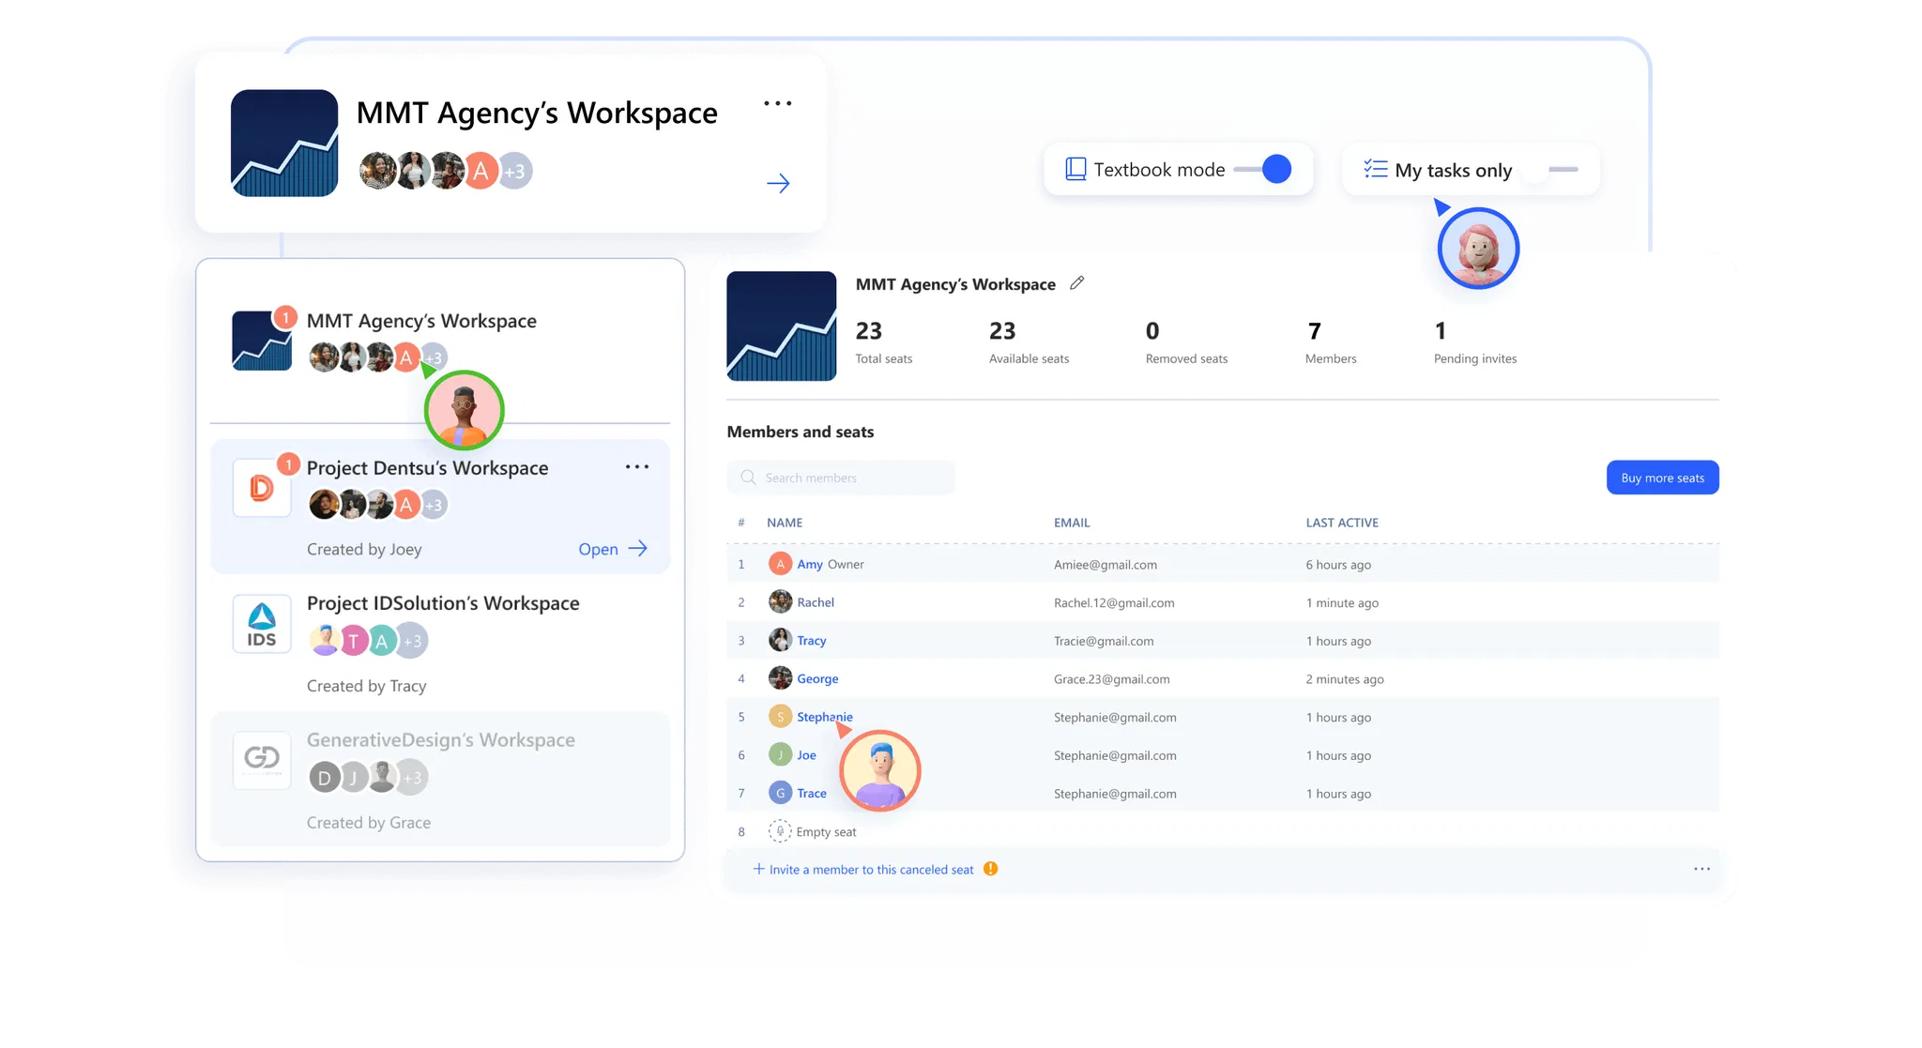Click the Search members input field
This screenshot has width=1922, height=1048.
click(841, 478)
